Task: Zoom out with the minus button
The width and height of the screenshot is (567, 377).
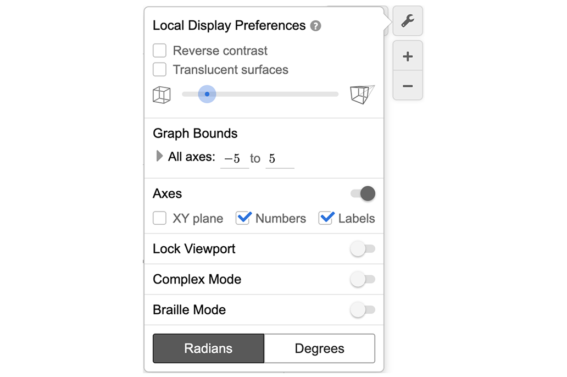Action: pos(408,86)
